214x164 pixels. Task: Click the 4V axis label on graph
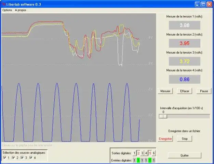(150, 38)
